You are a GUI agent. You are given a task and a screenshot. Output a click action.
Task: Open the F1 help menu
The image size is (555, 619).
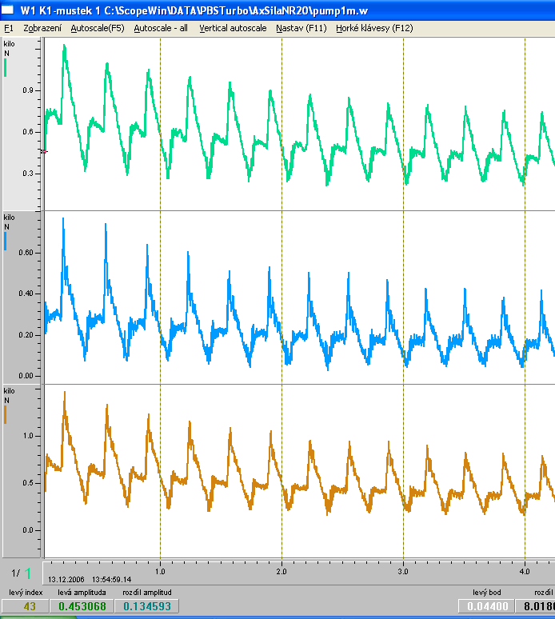pos(8,29)
